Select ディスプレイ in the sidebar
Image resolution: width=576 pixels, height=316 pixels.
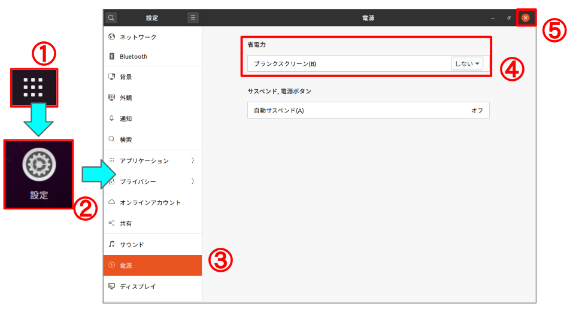click(152, 286)
